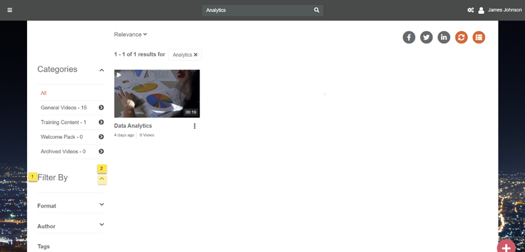This screenshot has height=252, width=525.
Task: Share on Twitter
Action: 426,37
